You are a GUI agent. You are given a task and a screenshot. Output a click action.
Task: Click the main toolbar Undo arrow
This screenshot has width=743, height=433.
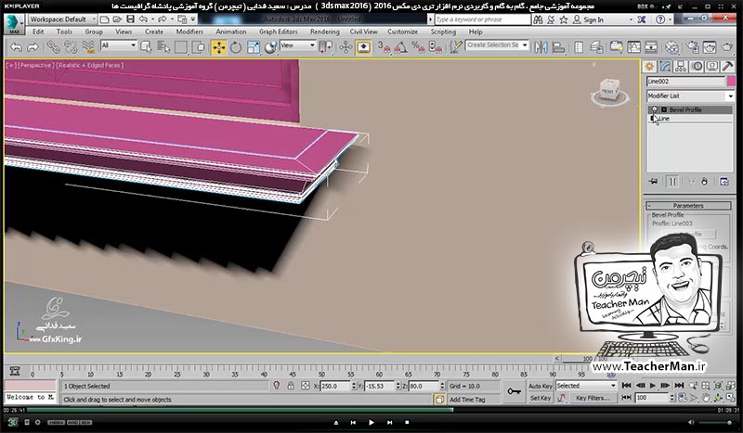tap(17, 47)
